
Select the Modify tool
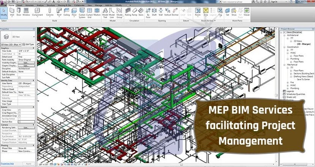[x=4, y=12]
